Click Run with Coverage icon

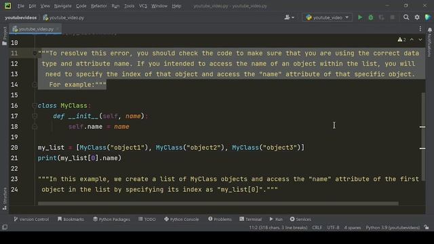coord(381,18)
